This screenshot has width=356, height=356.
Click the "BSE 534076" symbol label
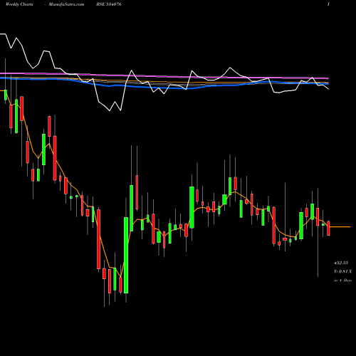109,4
